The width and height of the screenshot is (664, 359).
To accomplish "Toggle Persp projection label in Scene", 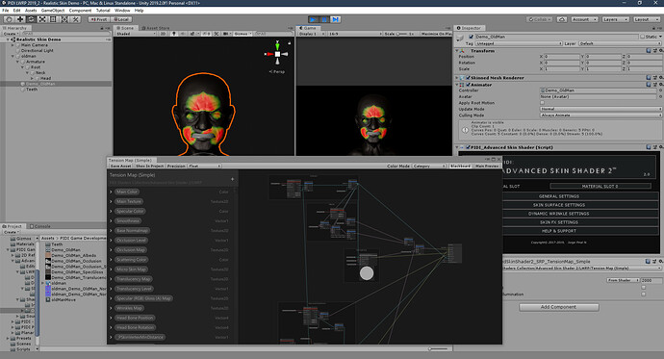I will (x=277, y=71).
